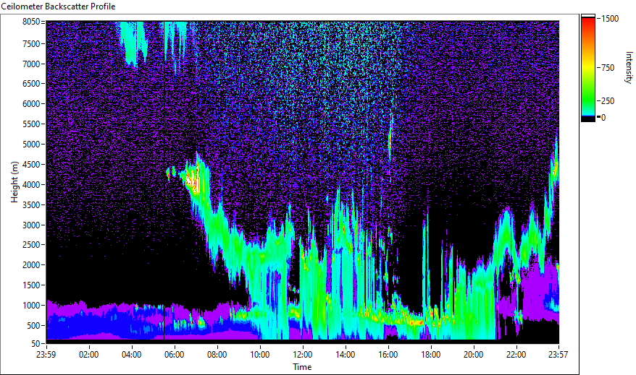Click the 12:00 time axis label
This screenshot has height=375, width=636.
[303, 355]
